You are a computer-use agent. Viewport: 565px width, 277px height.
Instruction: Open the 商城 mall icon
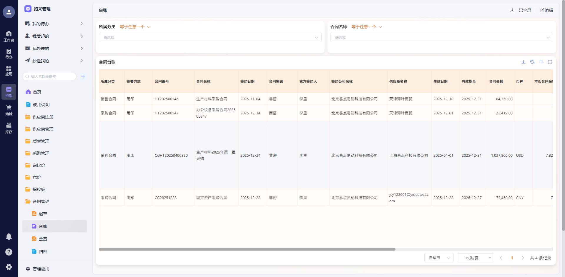coord(9,110)
